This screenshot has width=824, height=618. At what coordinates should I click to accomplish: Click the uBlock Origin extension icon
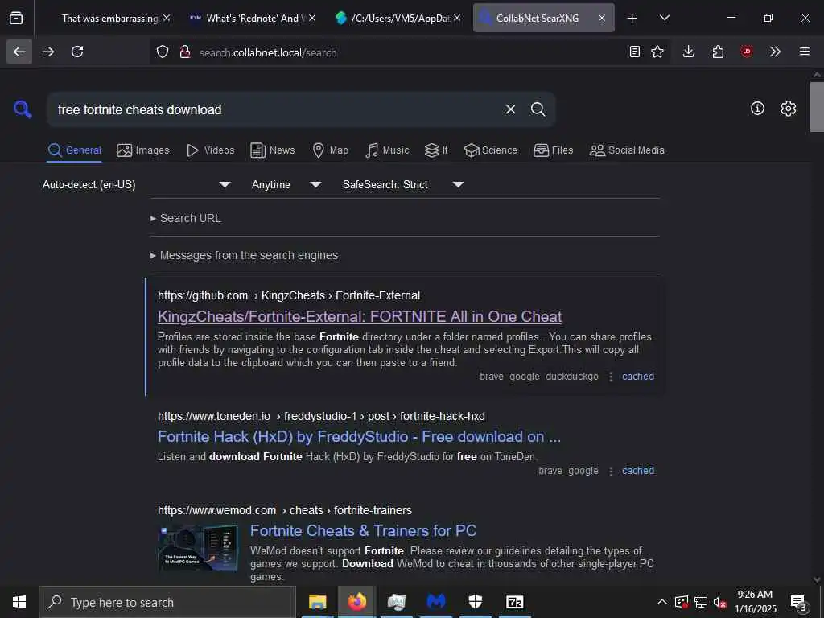[747, 51]
